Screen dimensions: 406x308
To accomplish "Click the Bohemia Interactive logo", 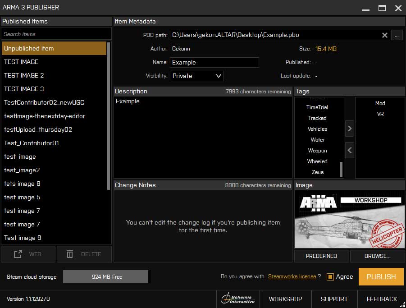I will 237,299.
